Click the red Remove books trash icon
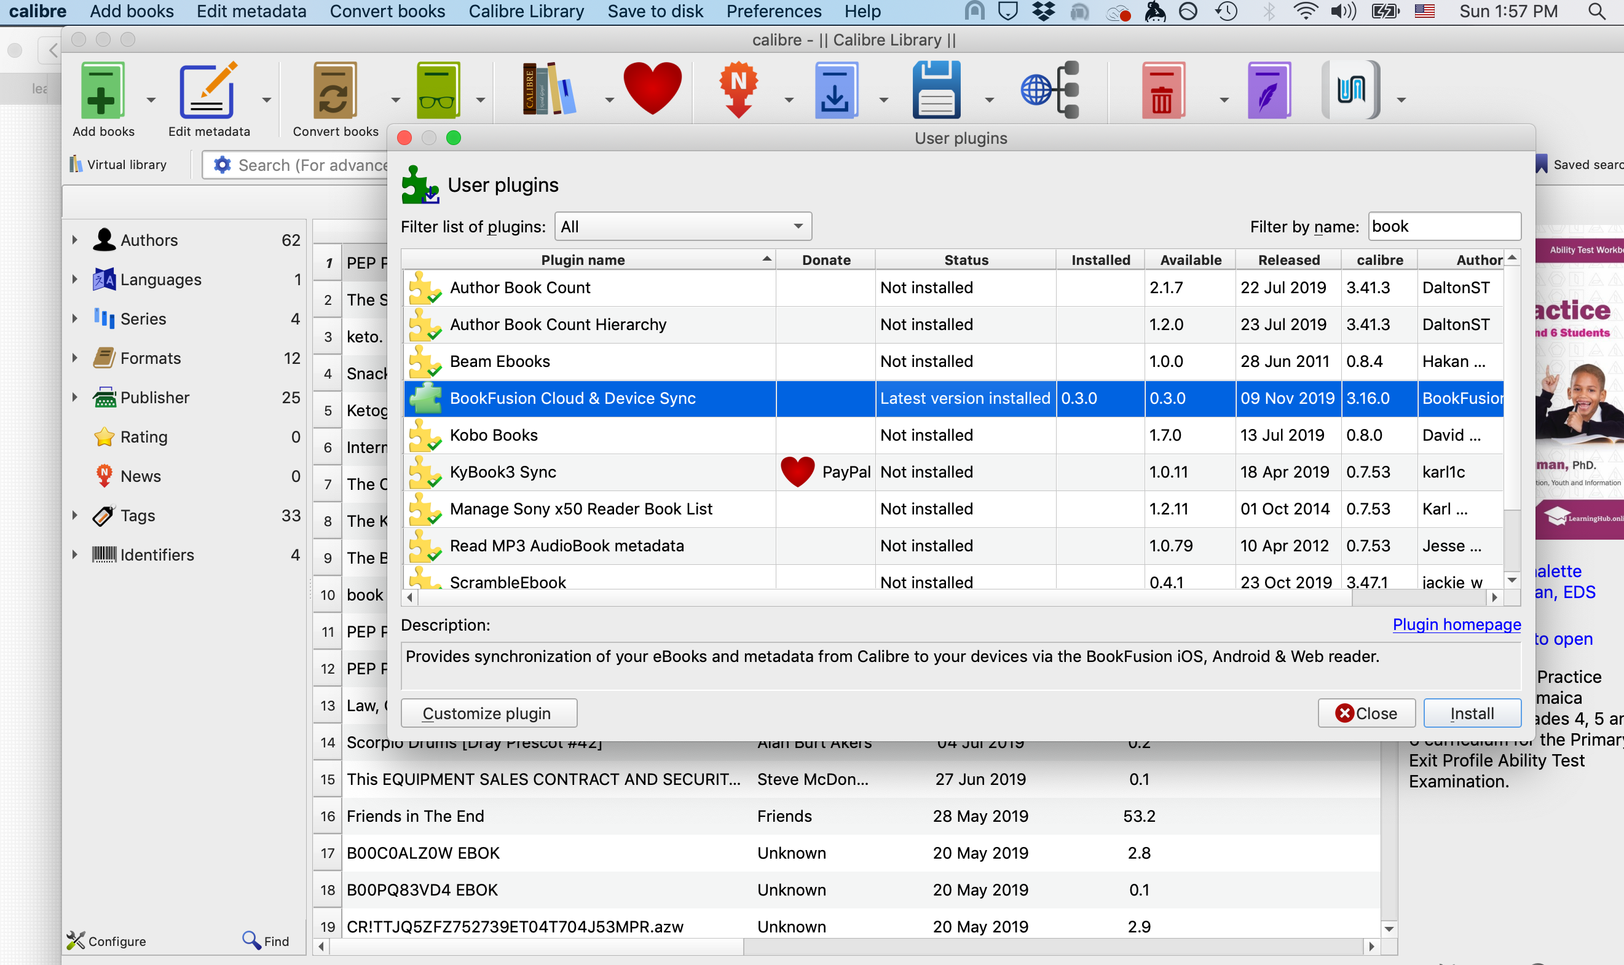Image resolution: width=1624 pixels, height=965 pixels. coord(1162,91)
